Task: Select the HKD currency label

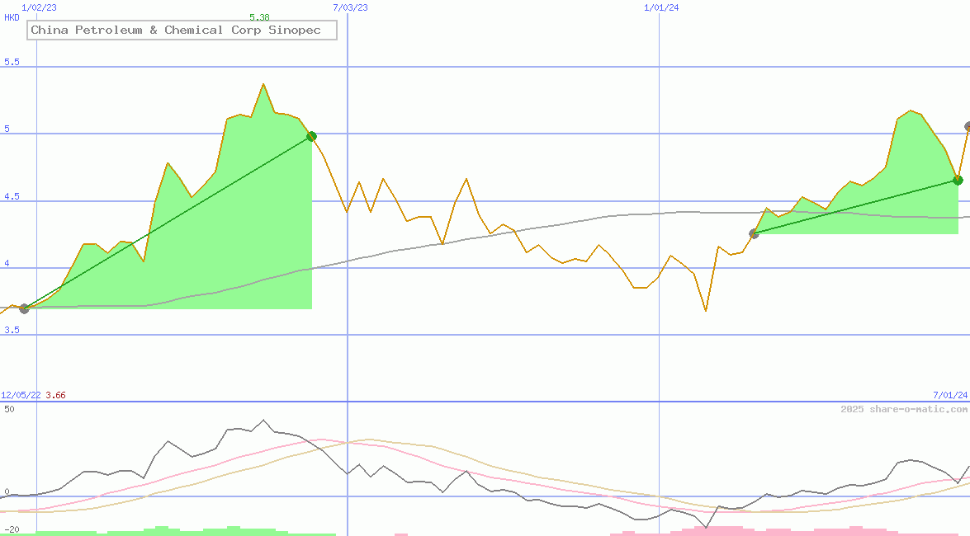Action: click(x=11, y=16)
